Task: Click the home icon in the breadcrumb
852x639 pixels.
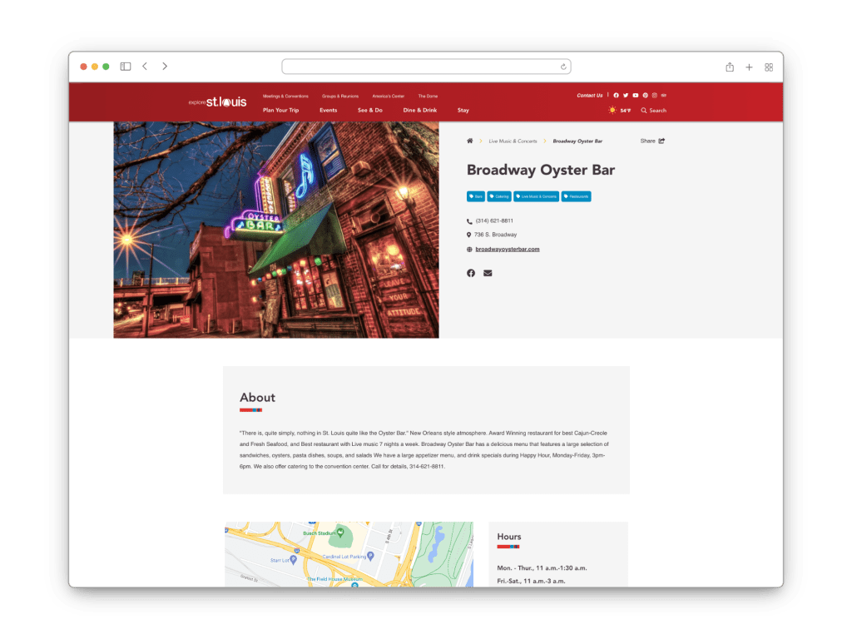Action: [470, 141]
